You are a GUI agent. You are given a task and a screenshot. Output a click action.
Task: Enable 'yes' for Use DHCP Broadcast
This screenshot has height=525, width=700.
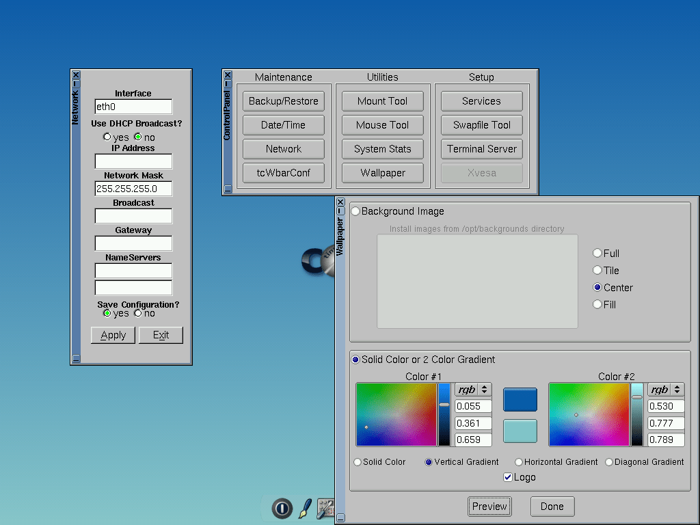coord(107,136)
